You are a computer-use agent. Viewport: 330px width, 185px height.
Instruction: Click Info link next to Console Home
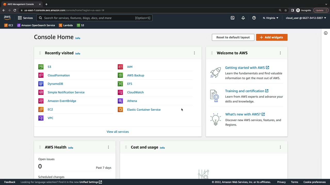click(x=78, y=38)
